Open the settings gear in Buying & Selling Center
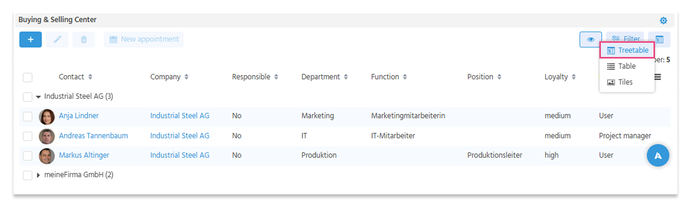The width and height of the screenshot is (691, 204). coord(663,21)
